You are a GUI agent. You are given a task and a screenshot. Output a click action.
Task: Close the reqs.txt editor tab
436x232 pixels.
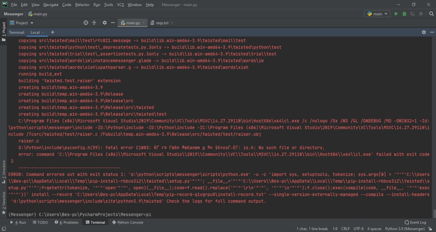tap(172, 23)
